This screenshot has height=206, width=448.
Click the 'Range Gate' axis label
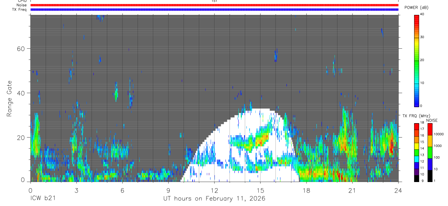9,99
